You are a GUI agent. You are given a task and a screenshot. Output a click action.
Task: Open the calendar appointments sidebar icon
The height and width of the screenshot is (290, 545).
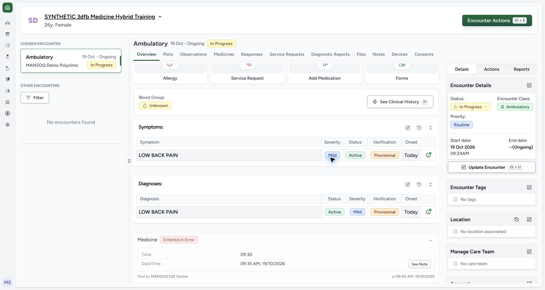(8, 34)
